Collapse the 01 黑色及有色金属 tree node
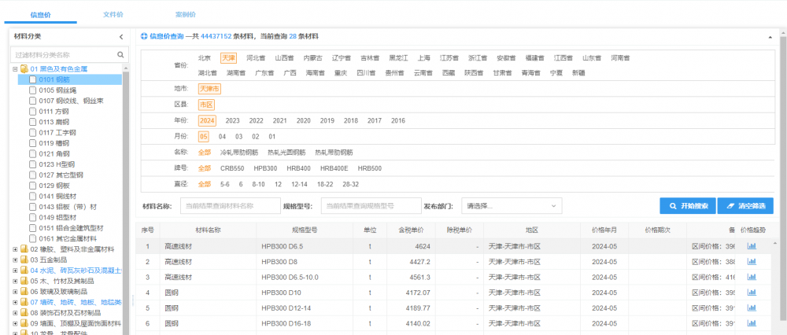 pos(15,69)
